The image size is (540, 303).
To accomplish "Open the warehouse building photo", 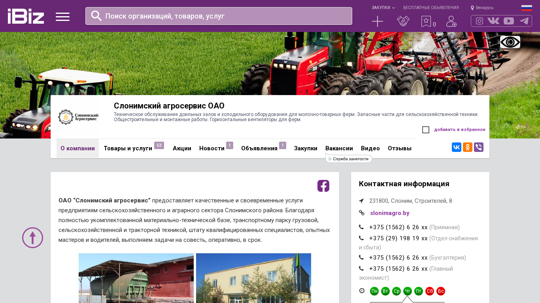I will 136,278.
